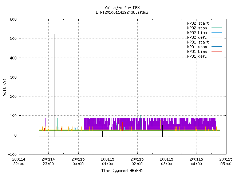This screenshot has height=174, width=233.
Task: Click the NPD1 start legend label
Action: (198, 42)
